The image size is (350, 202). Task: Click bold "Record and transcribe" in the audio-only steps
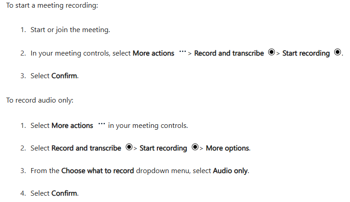[86, 148]
